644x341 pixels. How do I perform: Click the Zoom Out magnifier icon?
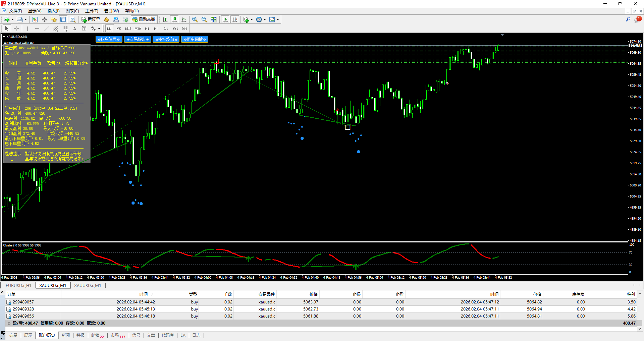[204, 20]
